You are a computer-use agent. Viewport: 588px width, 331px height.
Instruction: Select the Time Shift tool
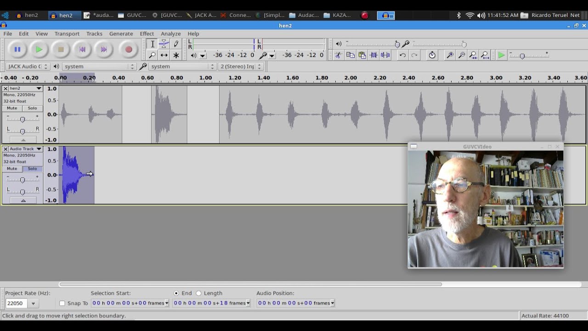click(164, 55)
